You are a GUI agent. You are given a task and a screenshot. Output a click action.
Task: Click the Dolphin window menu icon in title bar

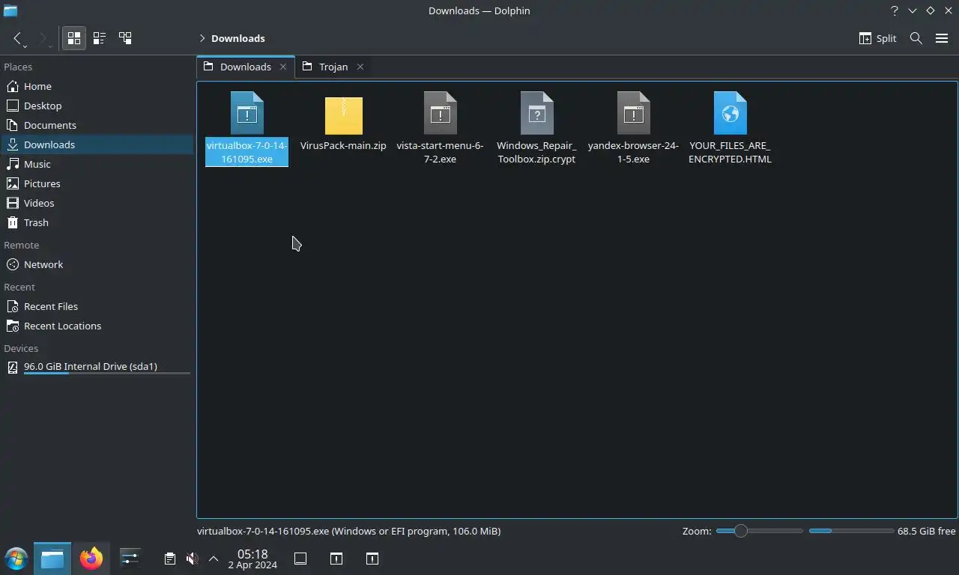[10, 10]
